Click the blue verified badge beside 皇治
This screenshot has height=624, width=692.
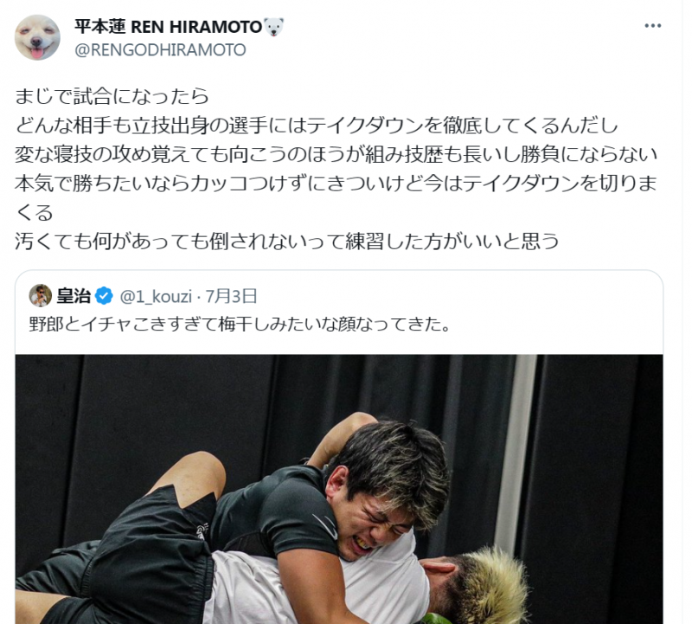(104, 296)
